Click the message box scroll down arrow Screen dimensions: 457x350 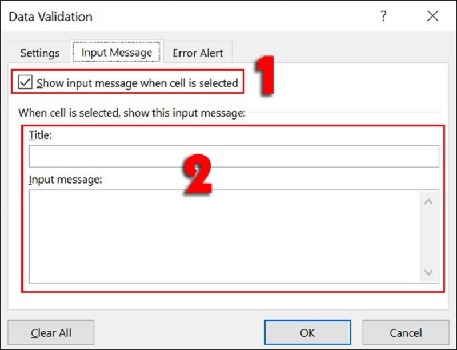428,272
